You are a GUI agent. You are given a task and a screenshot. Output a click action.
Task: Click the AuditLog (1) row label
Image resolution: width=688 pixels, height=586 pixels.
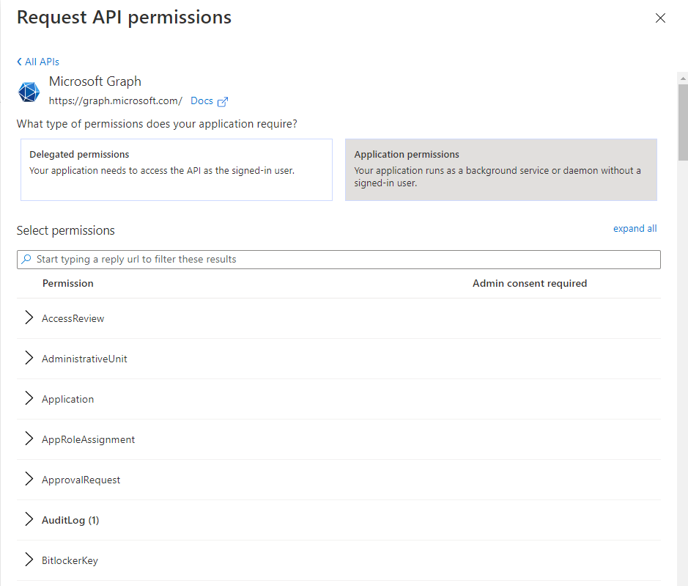[70, 521]
